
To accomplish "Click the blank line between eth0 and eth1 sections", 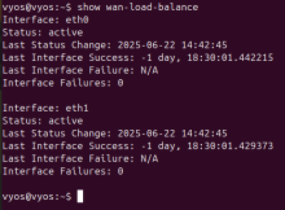I will 142,96.
